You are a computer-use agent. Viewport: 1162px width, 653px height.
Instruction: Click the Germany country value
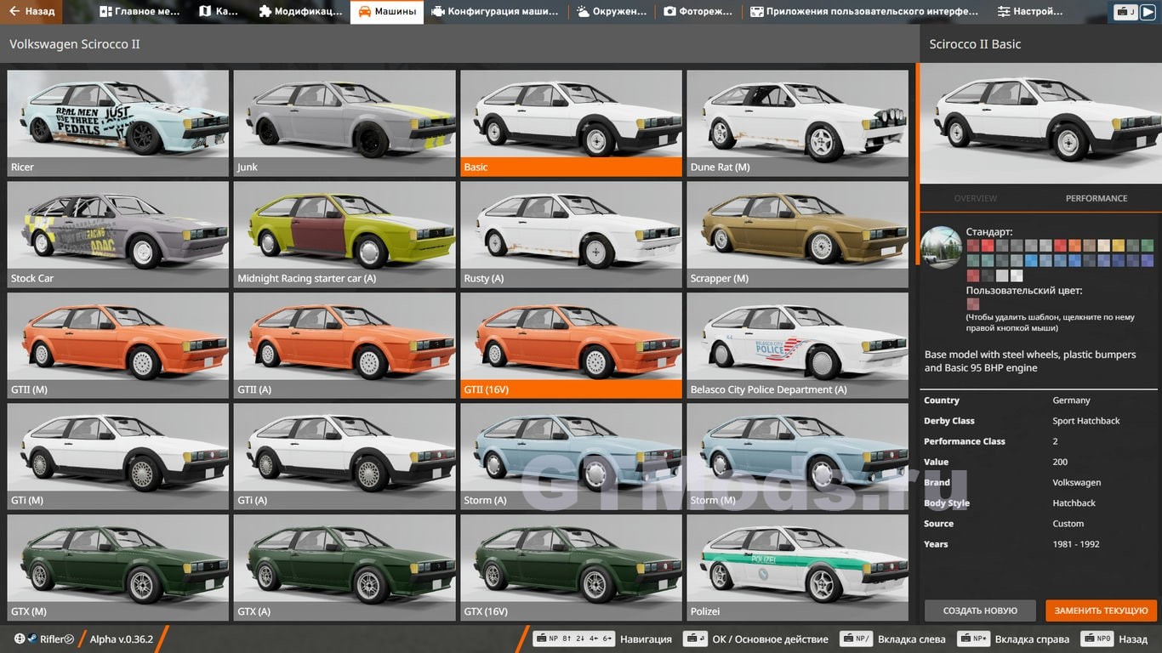[x=1071, y=400]
